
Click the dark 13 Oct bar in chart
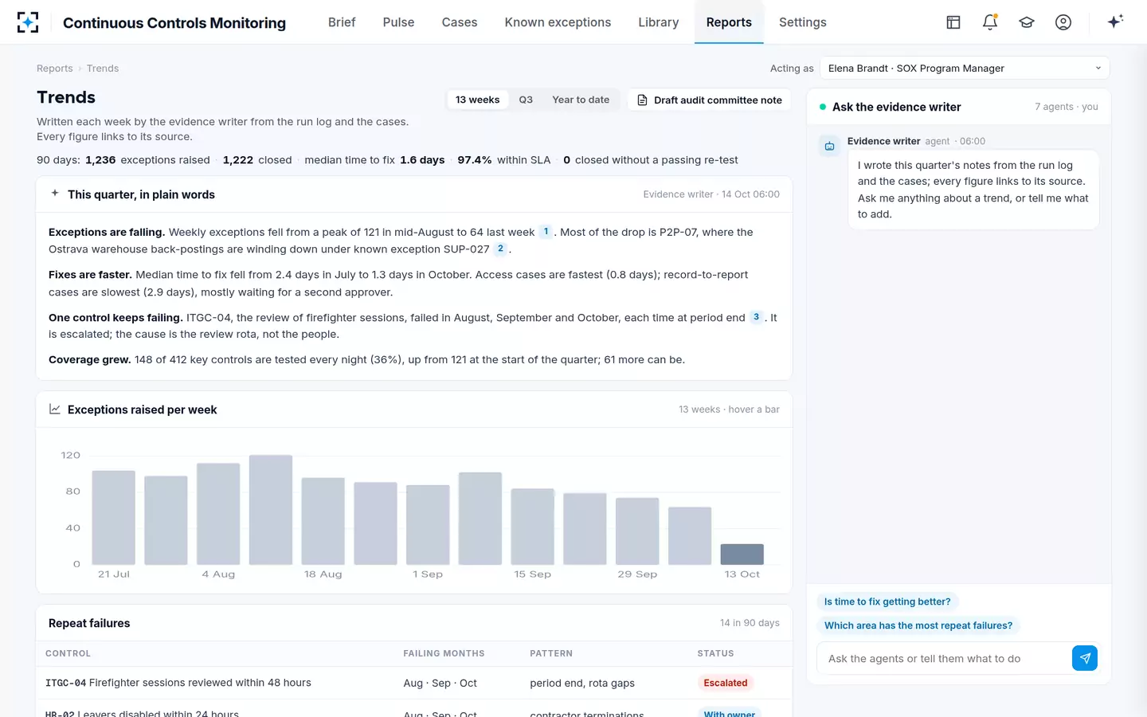[742, 554]
